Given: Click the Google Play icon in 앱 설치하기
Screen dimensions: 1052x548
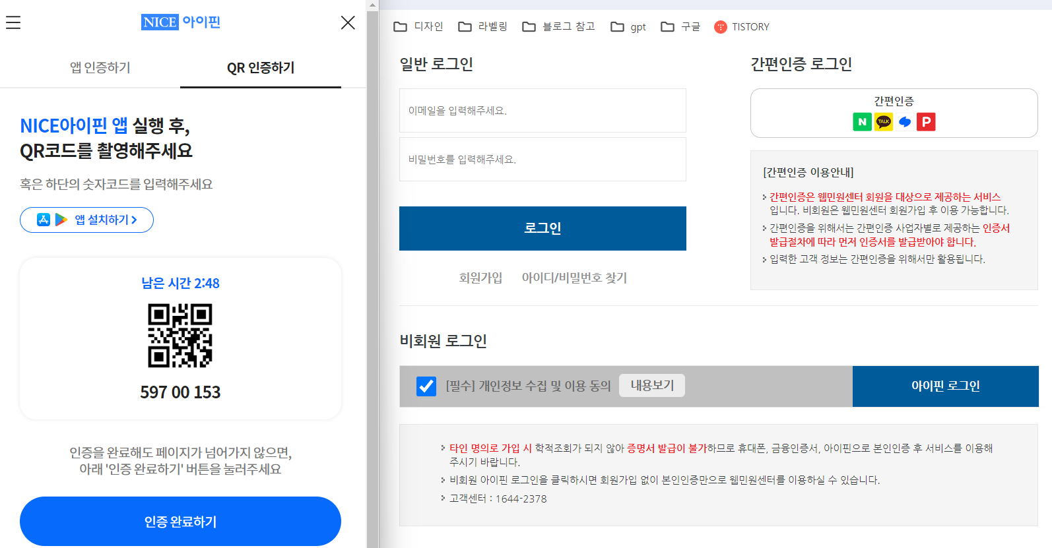Looking at the screenshot, I should pos(61,220).
